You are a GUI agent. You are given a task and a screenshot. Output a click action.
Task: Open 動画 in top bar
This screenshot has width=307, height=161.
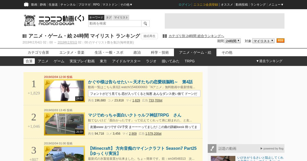pos(34,5)
